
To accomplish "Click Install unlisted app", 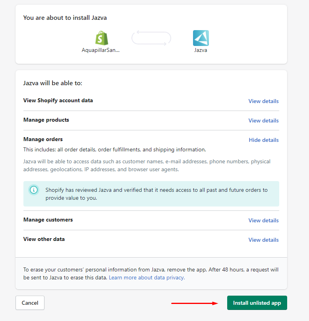I will [257, 303].
